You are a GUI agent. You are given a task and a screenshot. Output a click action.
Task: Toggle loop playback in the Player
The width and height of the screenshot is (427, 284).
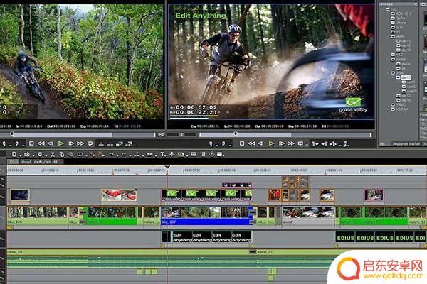tap(90, 143)
